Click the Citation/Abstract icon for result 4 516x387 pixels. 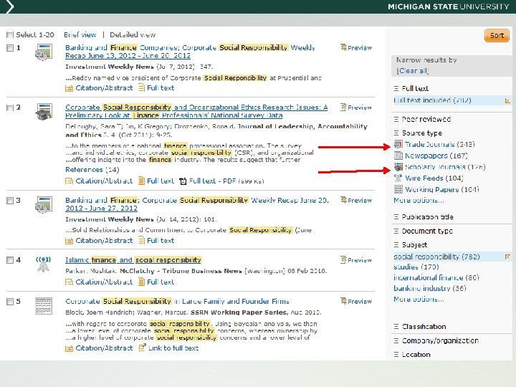pos(69,282)
